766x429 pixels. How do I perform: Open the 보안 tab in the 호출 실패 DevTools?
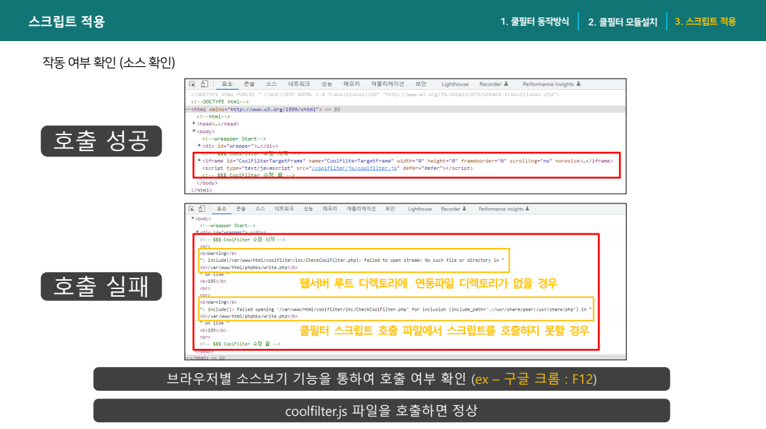tap(390, 209)
